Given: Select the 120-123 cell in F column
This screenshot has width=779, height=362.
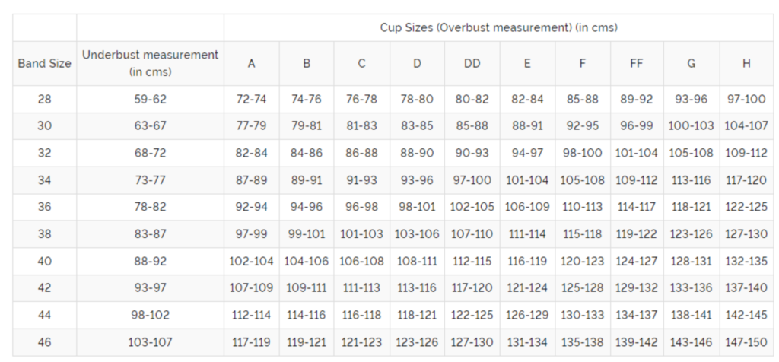Looking at the screenshot, I should pyautogui.click(x=582, y=261).
